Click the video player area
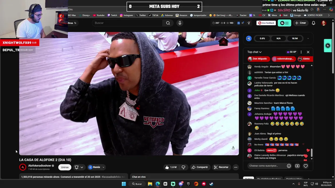 pos(129,93)
